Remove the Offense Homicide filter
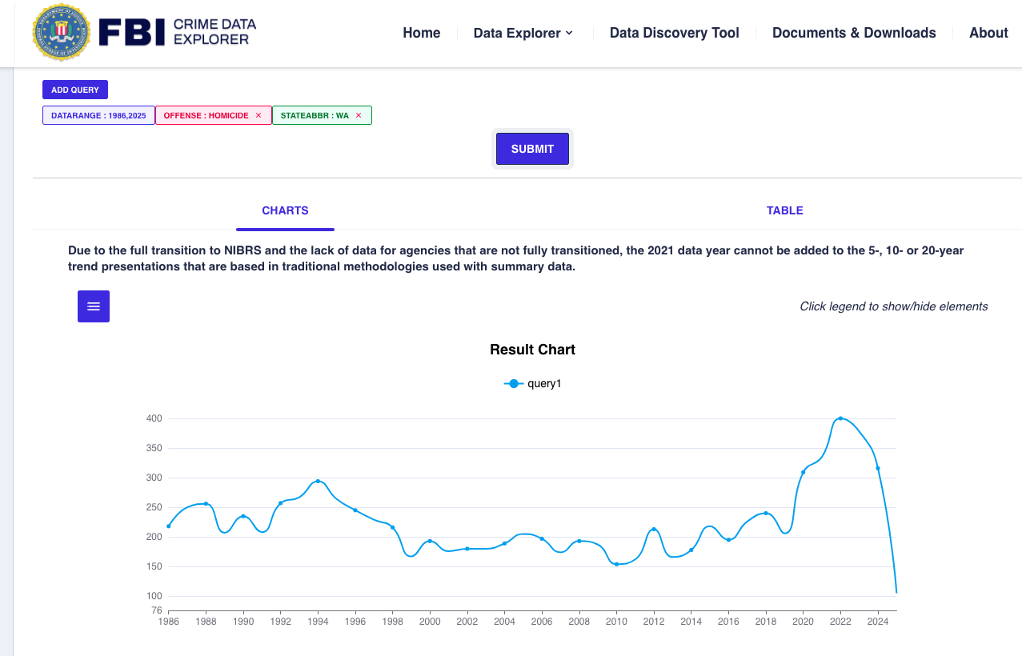 pos(259,115)
